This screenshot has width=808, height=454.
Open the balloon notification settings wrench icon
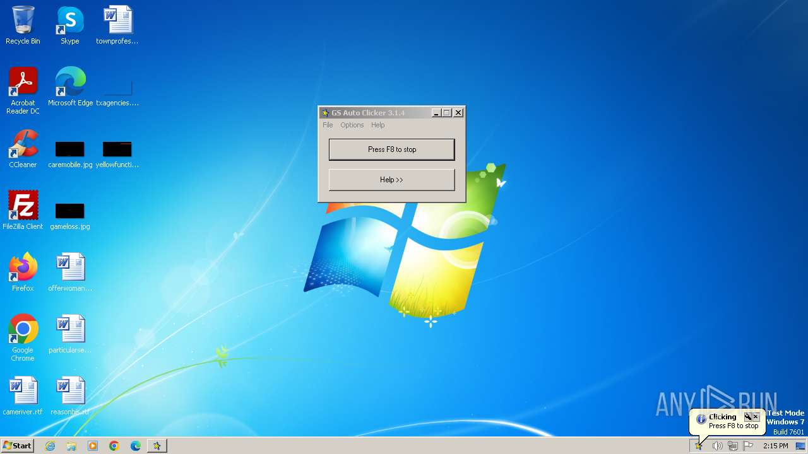tap(747, 417)
